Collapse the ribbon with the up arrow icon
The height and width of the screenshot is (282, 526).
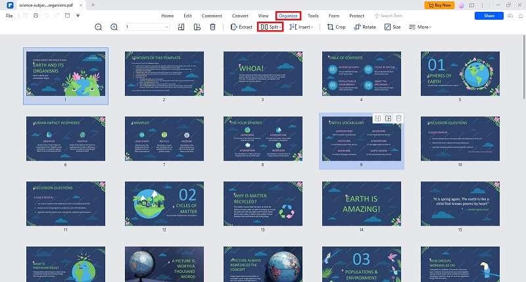[x=521, y=16]
